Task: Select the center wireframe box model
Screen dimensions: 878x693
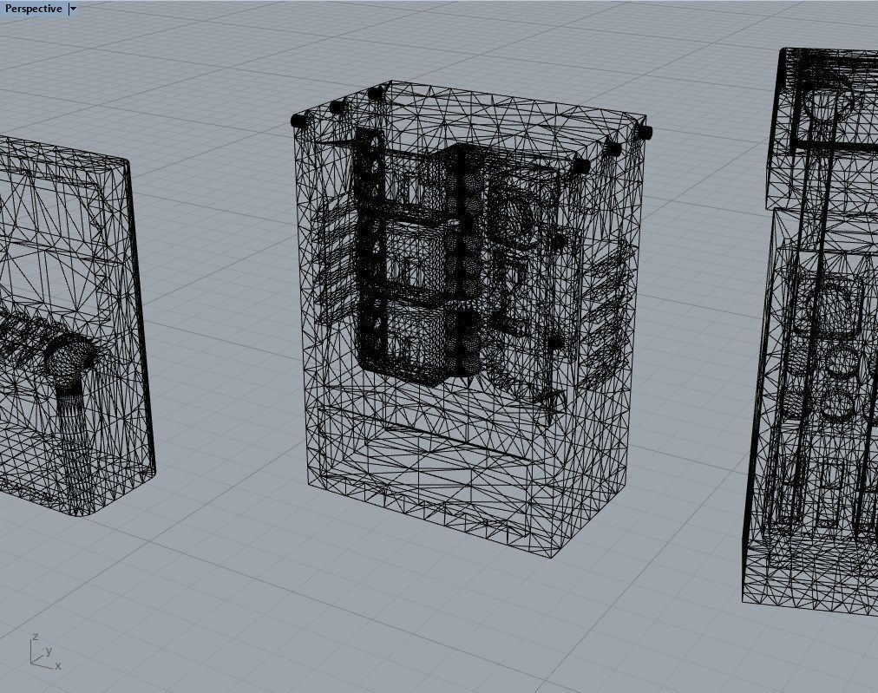Action: (x=471, y=318)
